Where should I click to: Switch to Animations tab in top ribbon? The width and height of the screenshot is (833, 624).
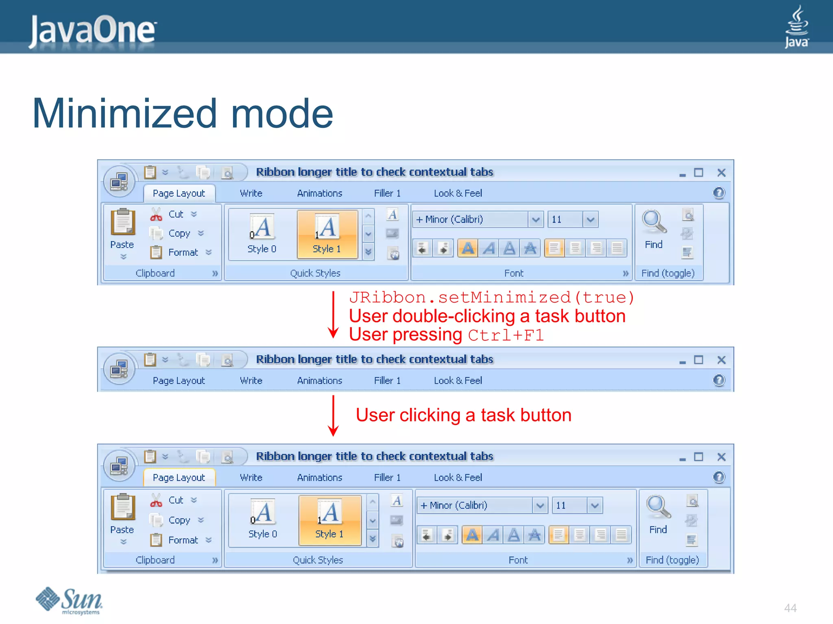click(x=320, y=193)
